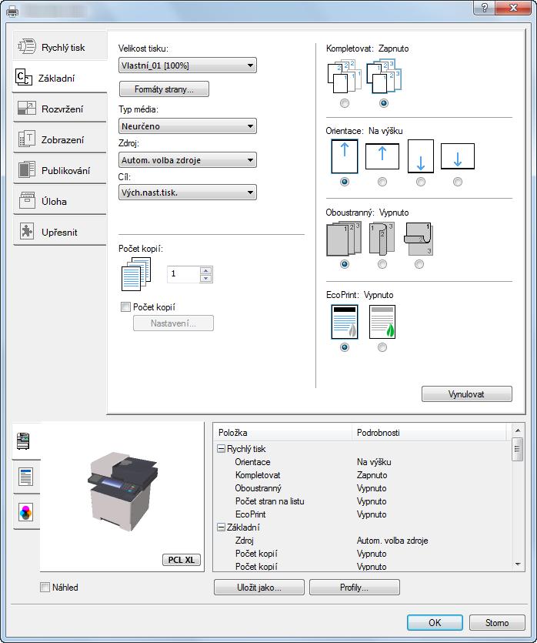The width and height of the screenshot is (537, 643).
Task: Select the EcoPrint on green leaf icon
Action: (382, 322)
